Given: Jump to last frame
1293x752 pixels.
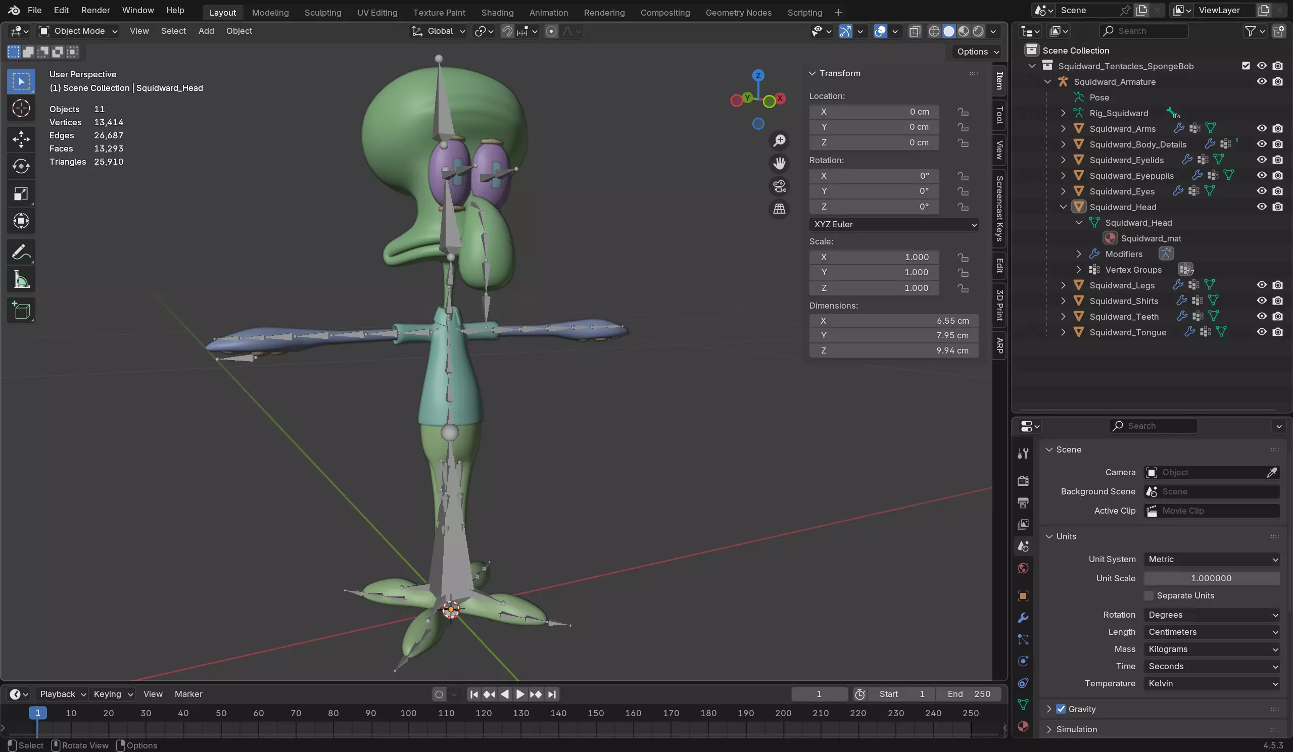Looking at the screenshot, I should tap(552, 694).
